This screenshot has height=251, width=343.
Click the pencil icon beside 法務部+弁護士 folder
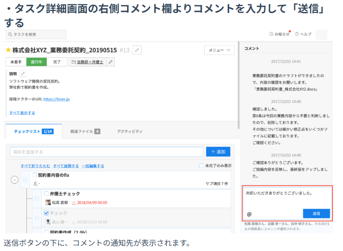(111, 62)
